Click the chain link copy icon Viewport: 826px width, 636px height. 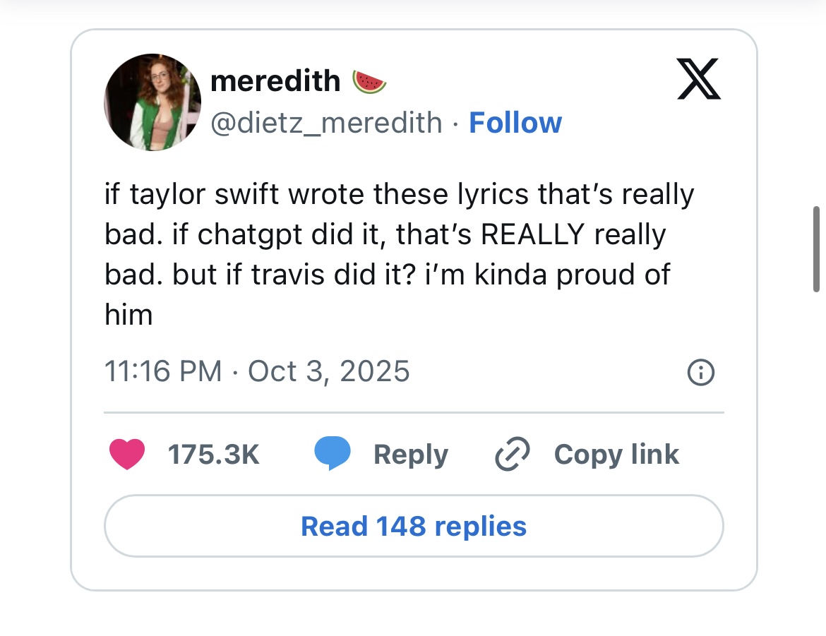click(513, 454)
